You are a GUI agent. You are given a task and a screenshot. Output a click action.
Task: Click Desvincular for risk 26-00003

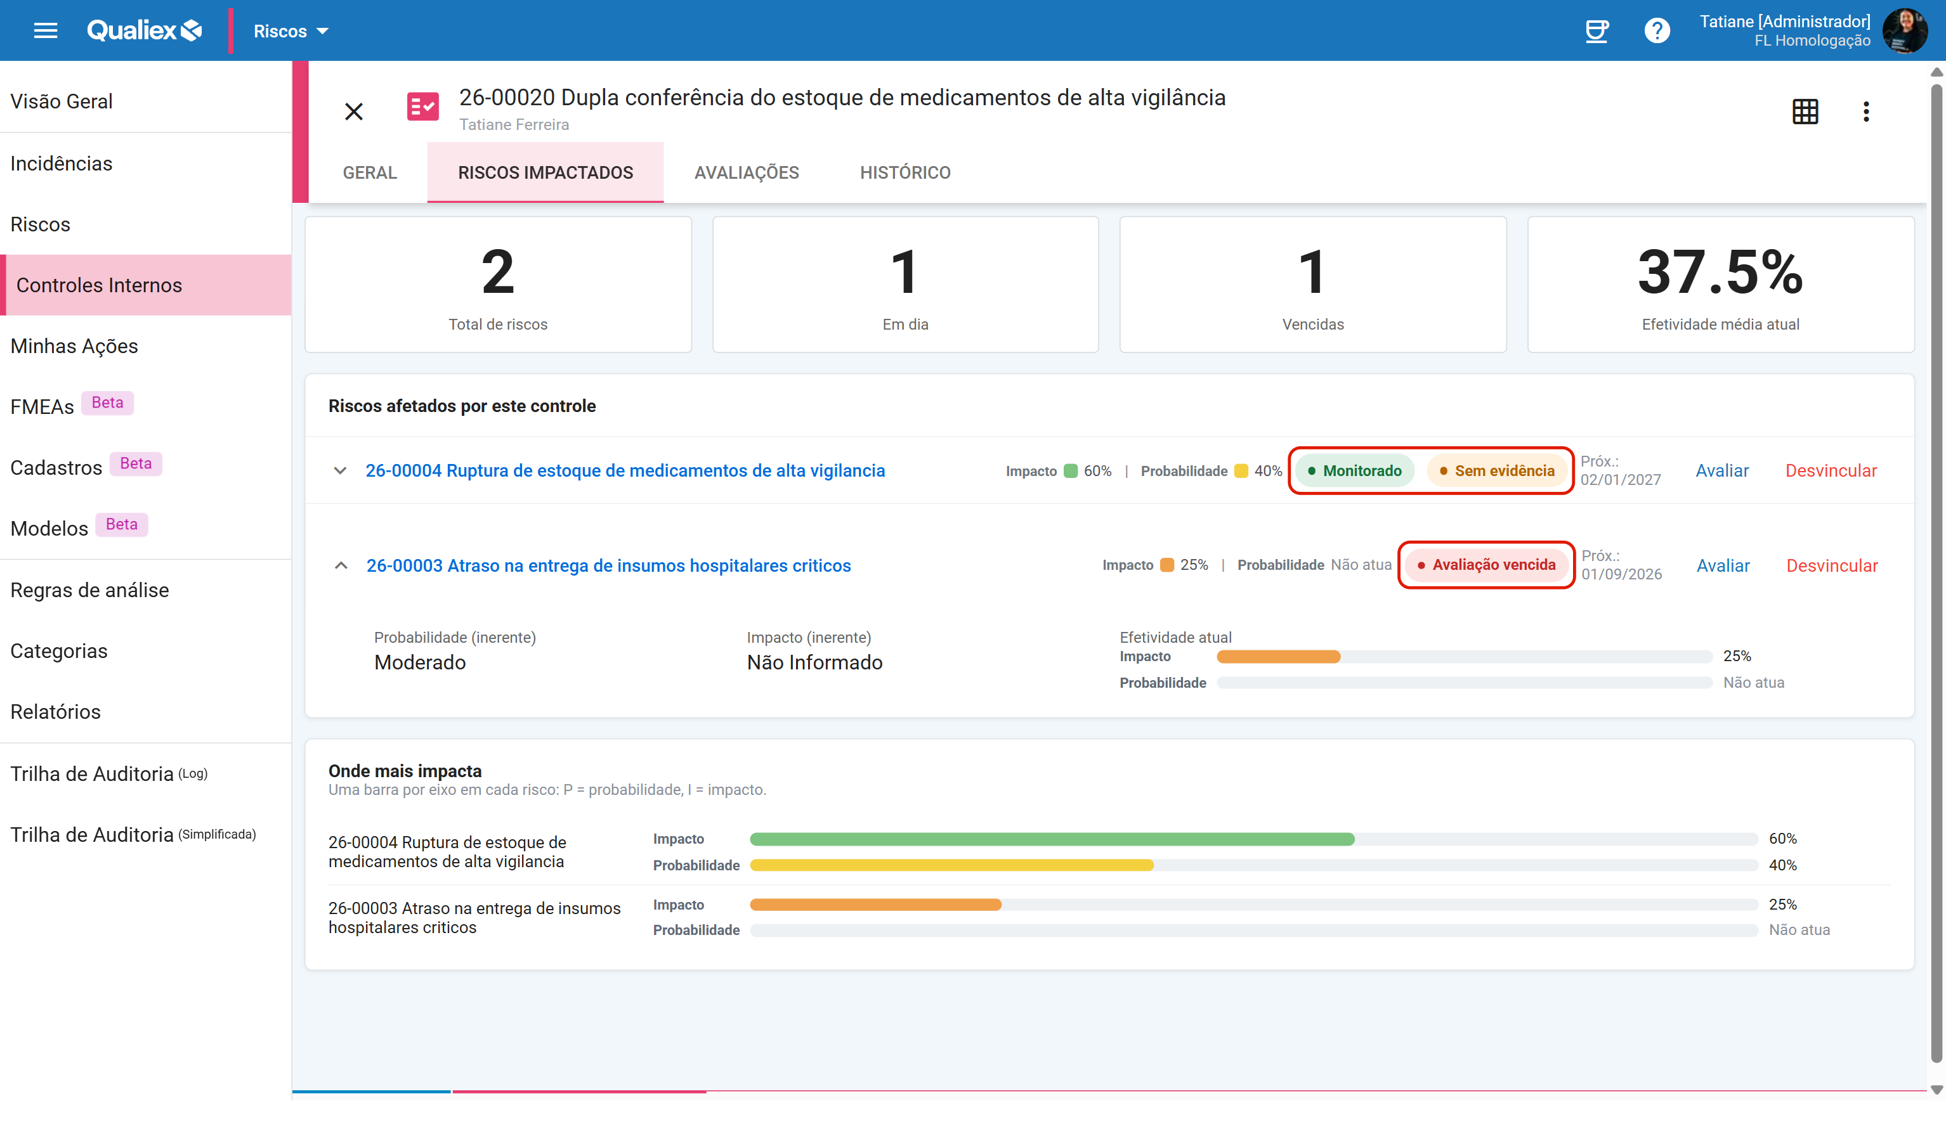click(1832, 565)
